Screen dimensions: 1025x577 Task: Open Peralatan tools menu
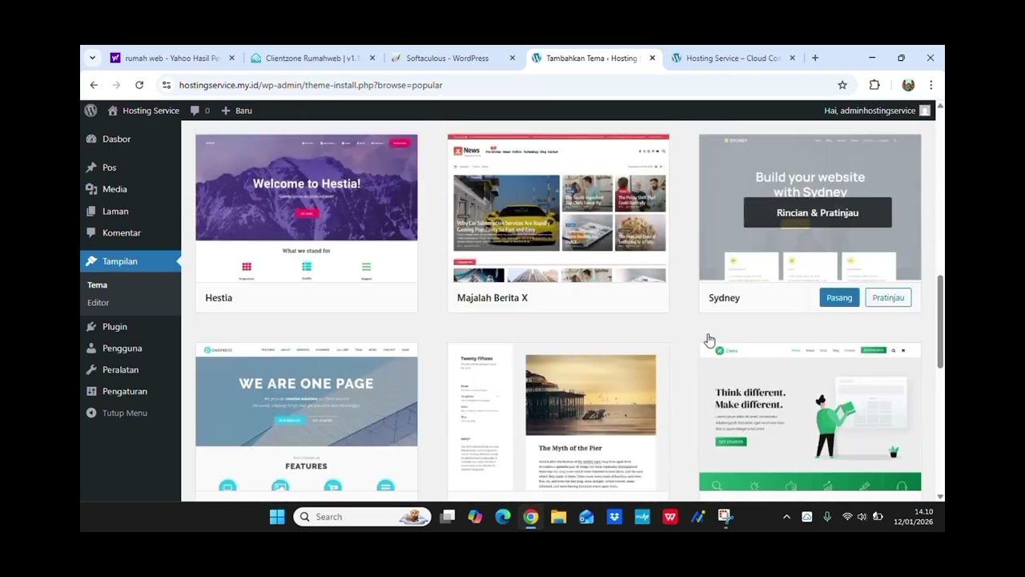pos(120,369)
